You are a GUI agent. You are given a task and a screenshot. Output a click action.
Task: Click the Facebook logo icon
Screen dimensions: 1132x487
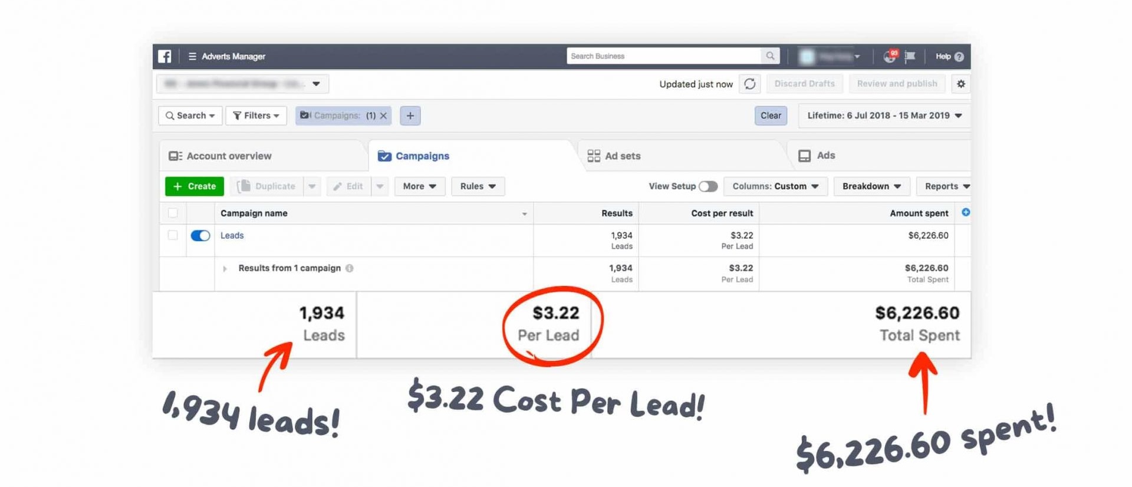(x=164, y=56)
